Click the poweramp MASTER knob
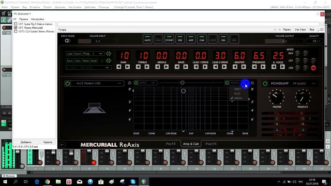 [x=277, y=97]
